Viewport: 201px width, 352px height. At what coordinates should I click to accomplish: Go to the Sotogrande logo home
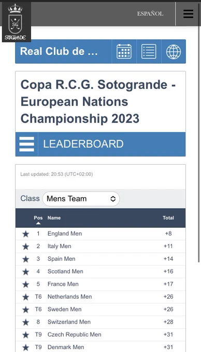(x=17, y=22)
